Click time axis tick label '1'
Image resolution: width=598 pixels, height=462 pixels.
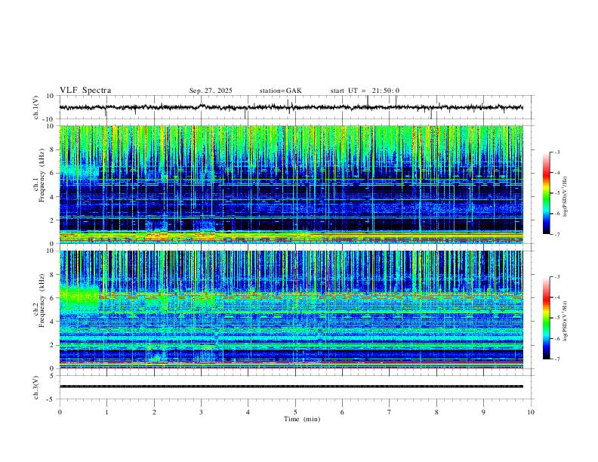[x=106, y=412]
